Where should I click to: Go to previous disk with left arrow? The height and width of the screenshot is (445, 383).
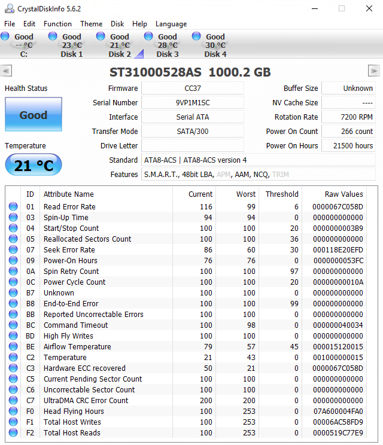click(x=6, y=71)
